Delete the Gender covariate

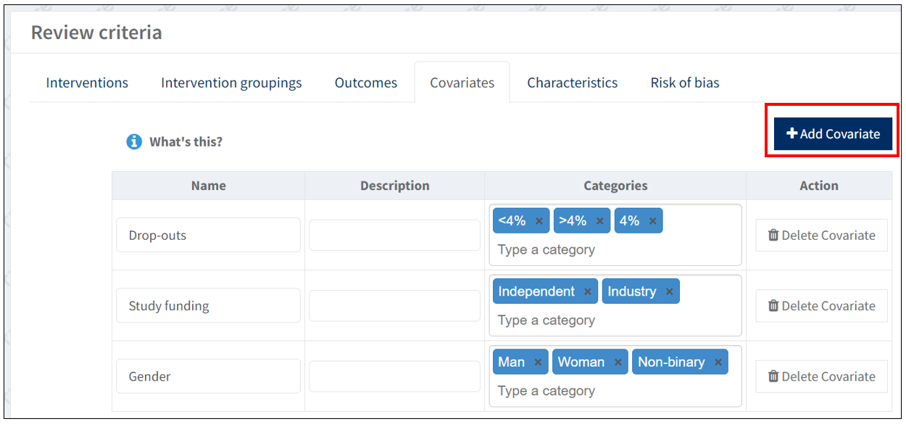(821, 376)
